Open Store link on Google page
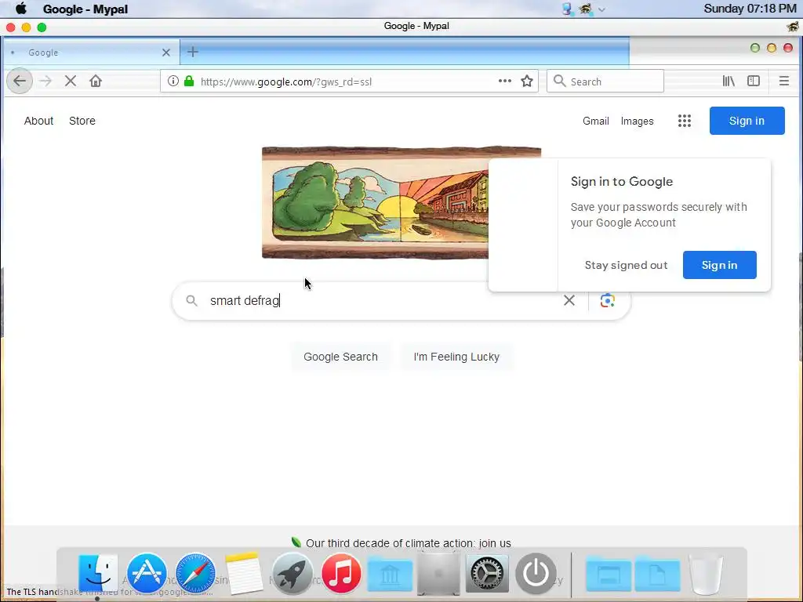Image resolution: width=803 pixels, height=602 pixels. [82, 121]
